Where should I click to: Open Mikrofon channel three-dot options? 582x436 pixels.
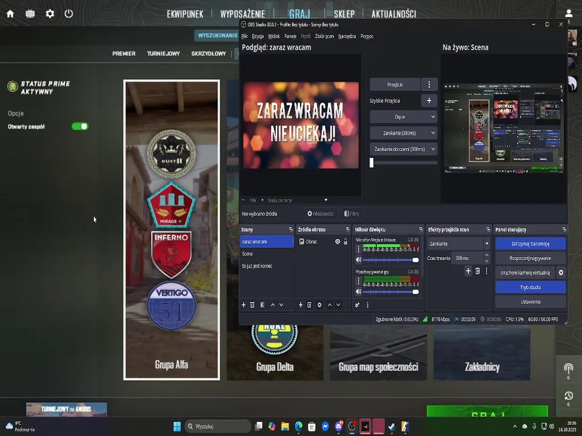[x=358, y=249]
